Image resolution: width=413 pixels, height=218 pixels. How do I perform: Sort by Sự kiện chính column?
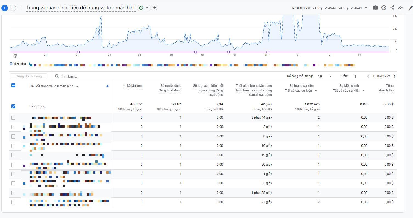(x=349, y=86)
